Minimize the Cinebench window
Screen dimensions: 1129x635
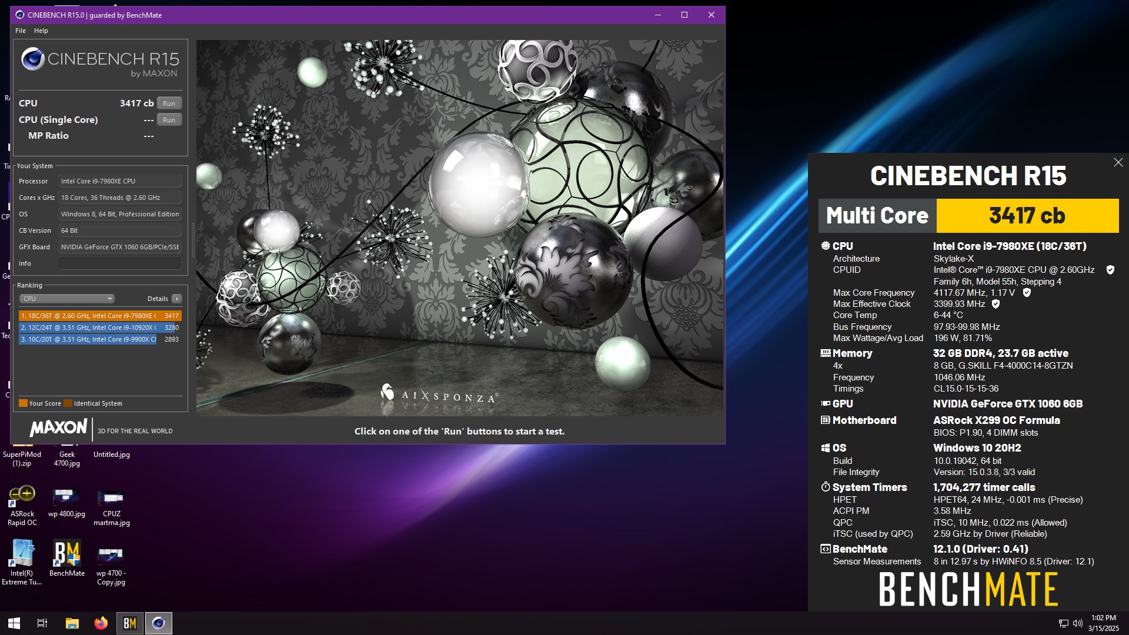click(x=658, y=15)
